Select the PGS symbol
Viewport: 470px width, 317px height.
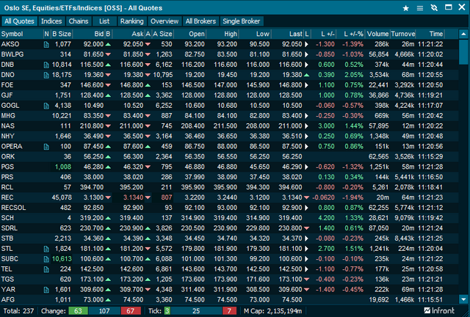(x=7, y=167)
